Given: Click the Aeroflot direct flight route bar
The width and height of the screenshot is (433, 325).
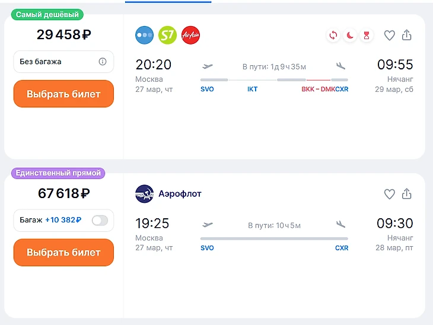Looking at the screenshot, I should tap(274, 238).
